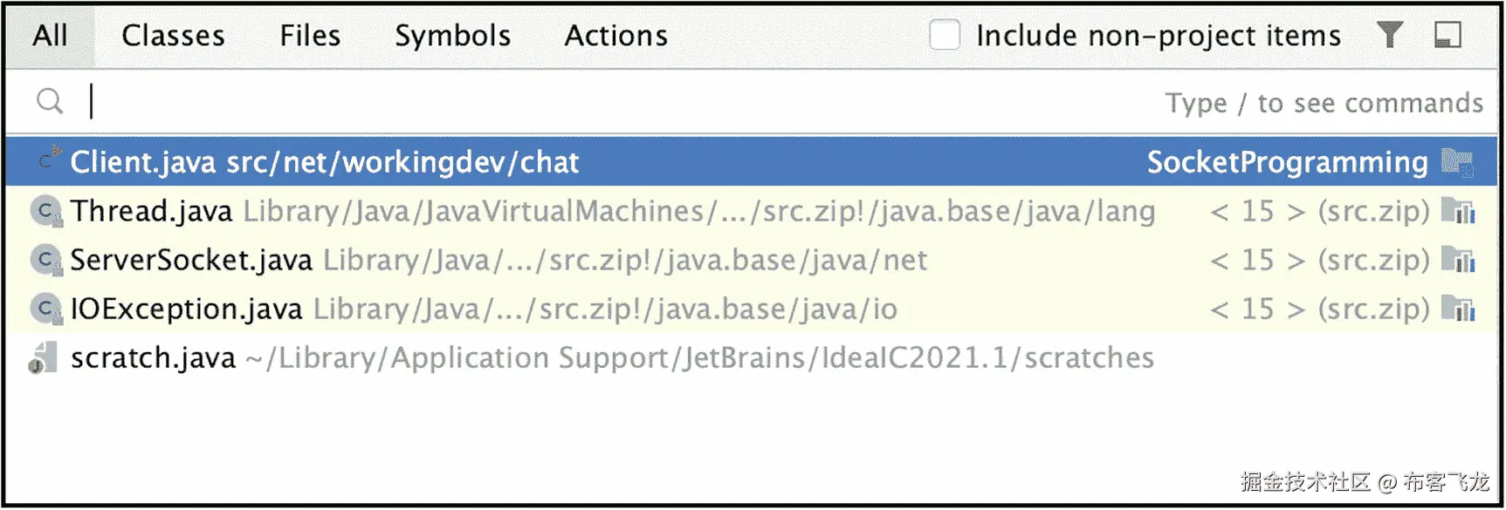
Task: Click the SocketProgramming module folder icon
Action: [1457, 162]
